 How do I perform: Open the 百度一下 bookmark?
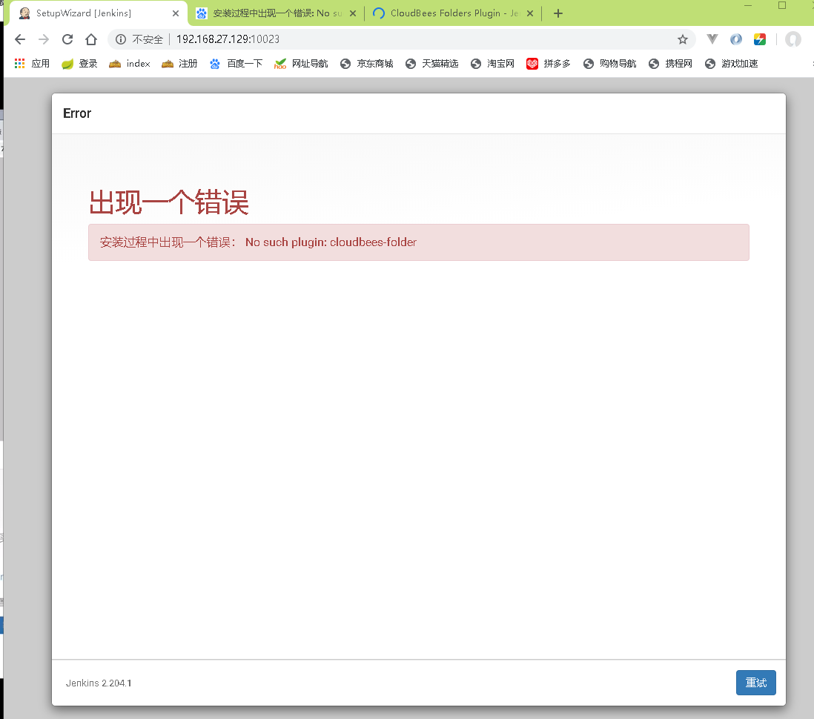point(236,63)
